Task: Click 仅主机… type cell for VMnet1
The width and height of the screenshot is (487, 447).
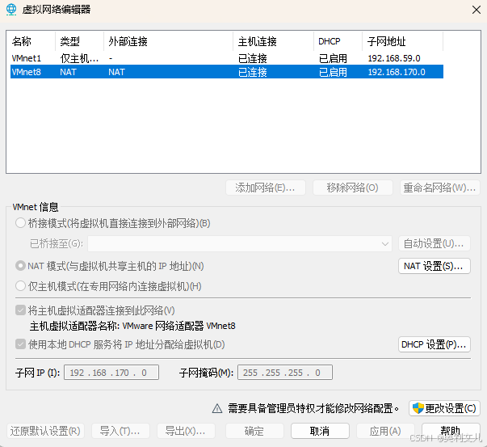Action: coord(79,58)
